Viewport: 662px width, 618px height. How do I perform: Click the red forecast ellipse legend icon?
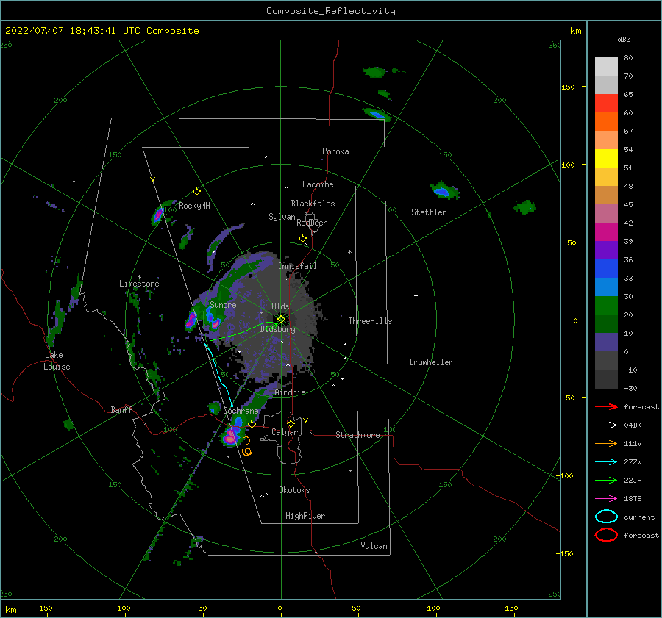pos(606,535)
